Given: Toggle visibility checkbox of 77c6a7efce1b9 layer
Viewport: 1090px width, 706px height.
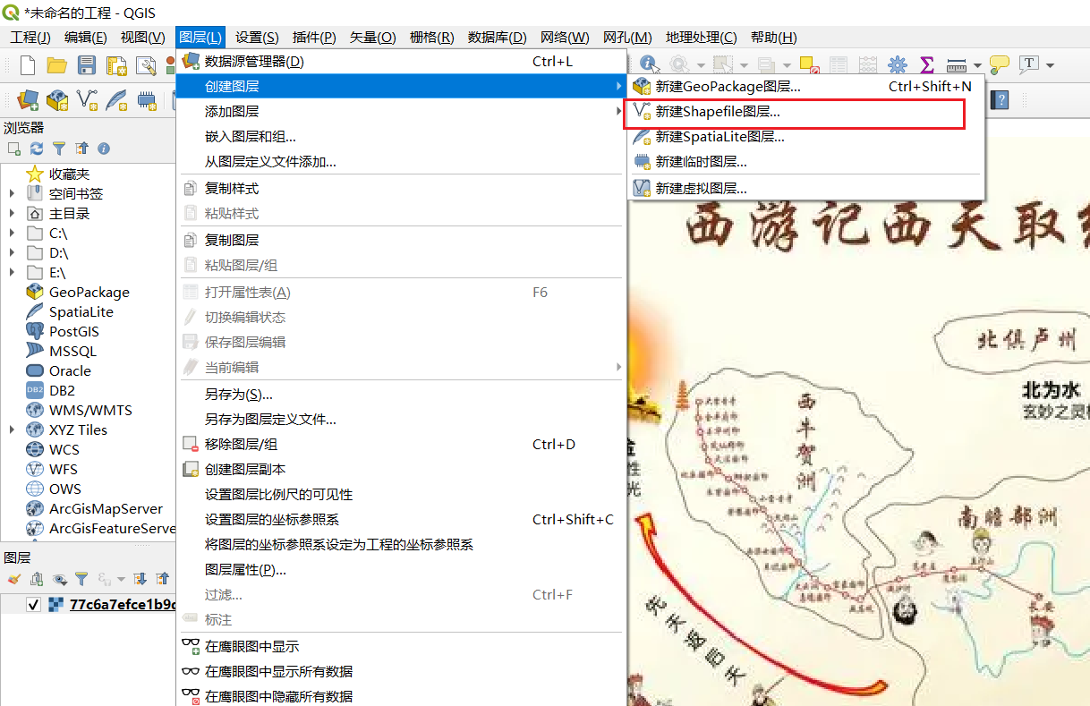Looking at the screenshot, I should tap(34, 605).
